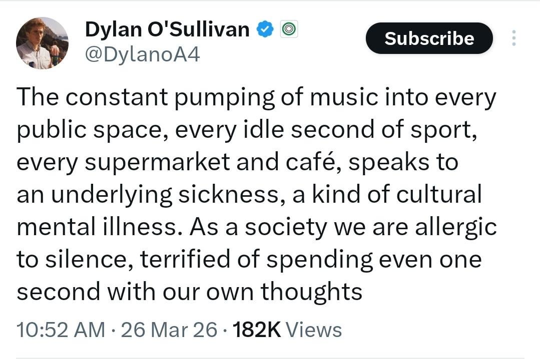Click the 10:52 AM timestamp
The width and height of the screenshot is (540, 359).
pos(61,330)
